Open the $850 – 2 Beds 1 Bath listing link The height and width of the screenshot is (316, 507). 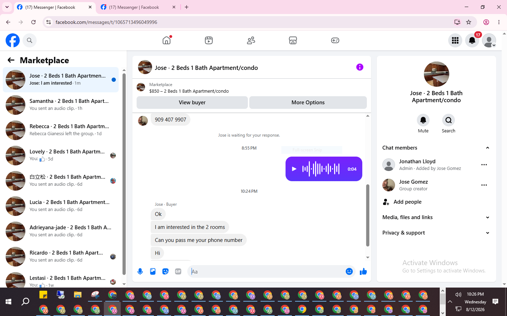pos(189,91)
